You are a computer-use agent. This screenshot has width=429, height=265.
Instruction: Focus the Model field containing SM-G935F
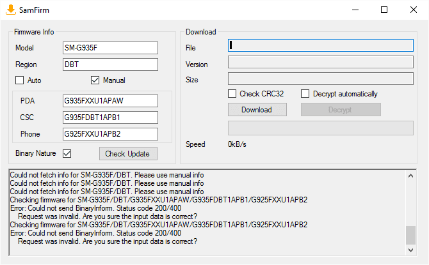tap(110, 48)
